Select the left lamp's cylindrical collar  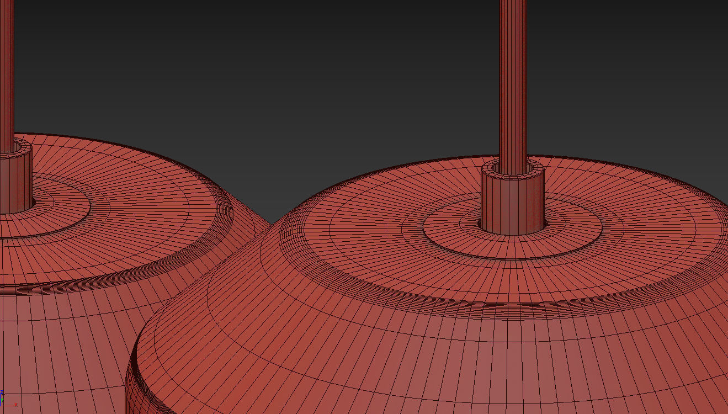point(16,177)
